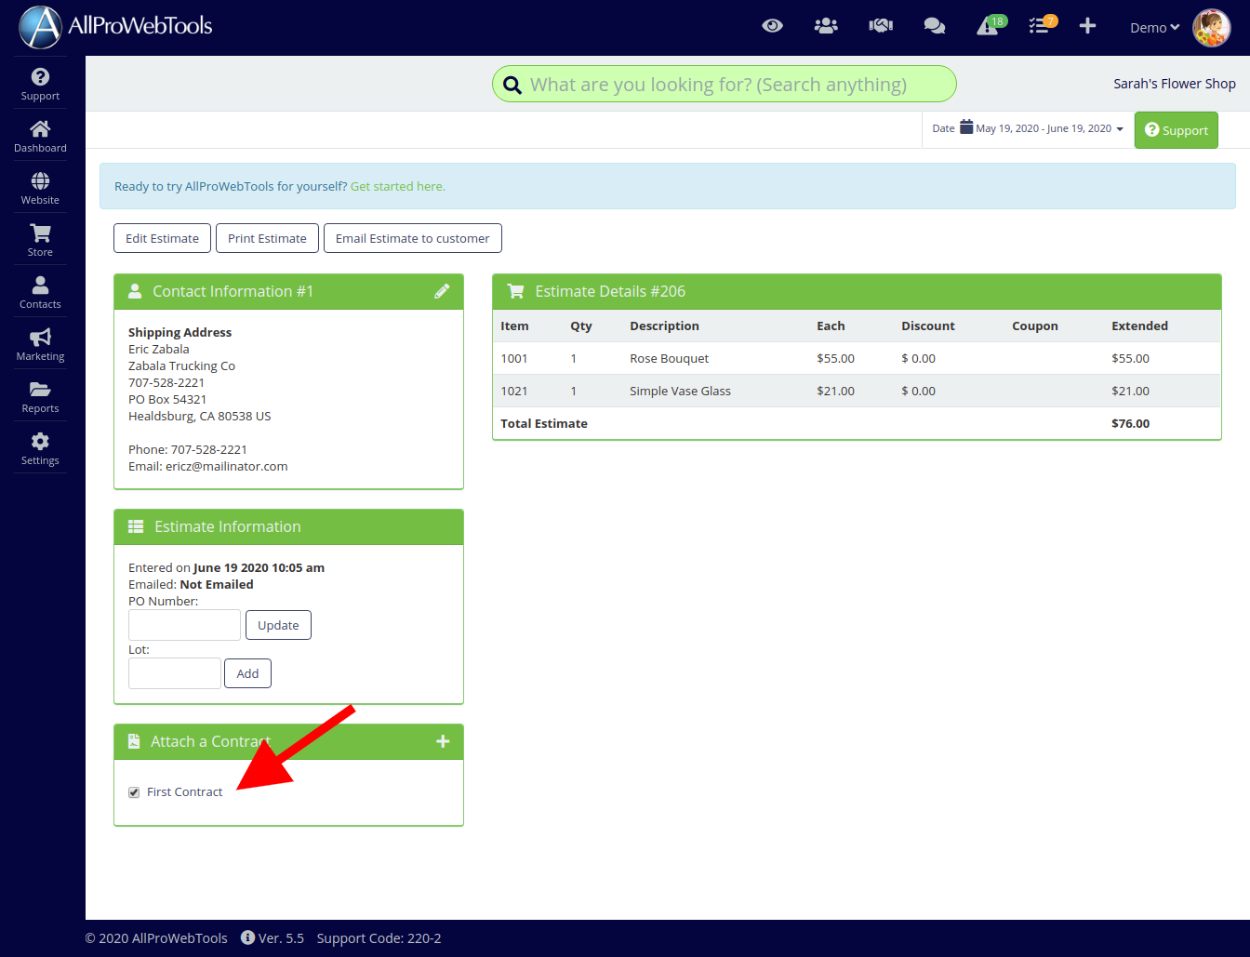Click the version info icon in footer
The height and width of the screenshot is (957, 1250).
click(x=247, y=937)
